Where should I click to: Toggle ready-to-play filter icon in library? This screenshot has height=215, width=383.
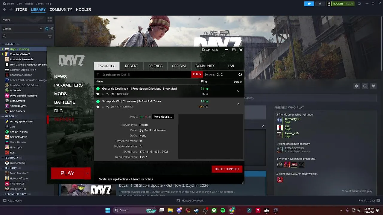tap(52, 29)
